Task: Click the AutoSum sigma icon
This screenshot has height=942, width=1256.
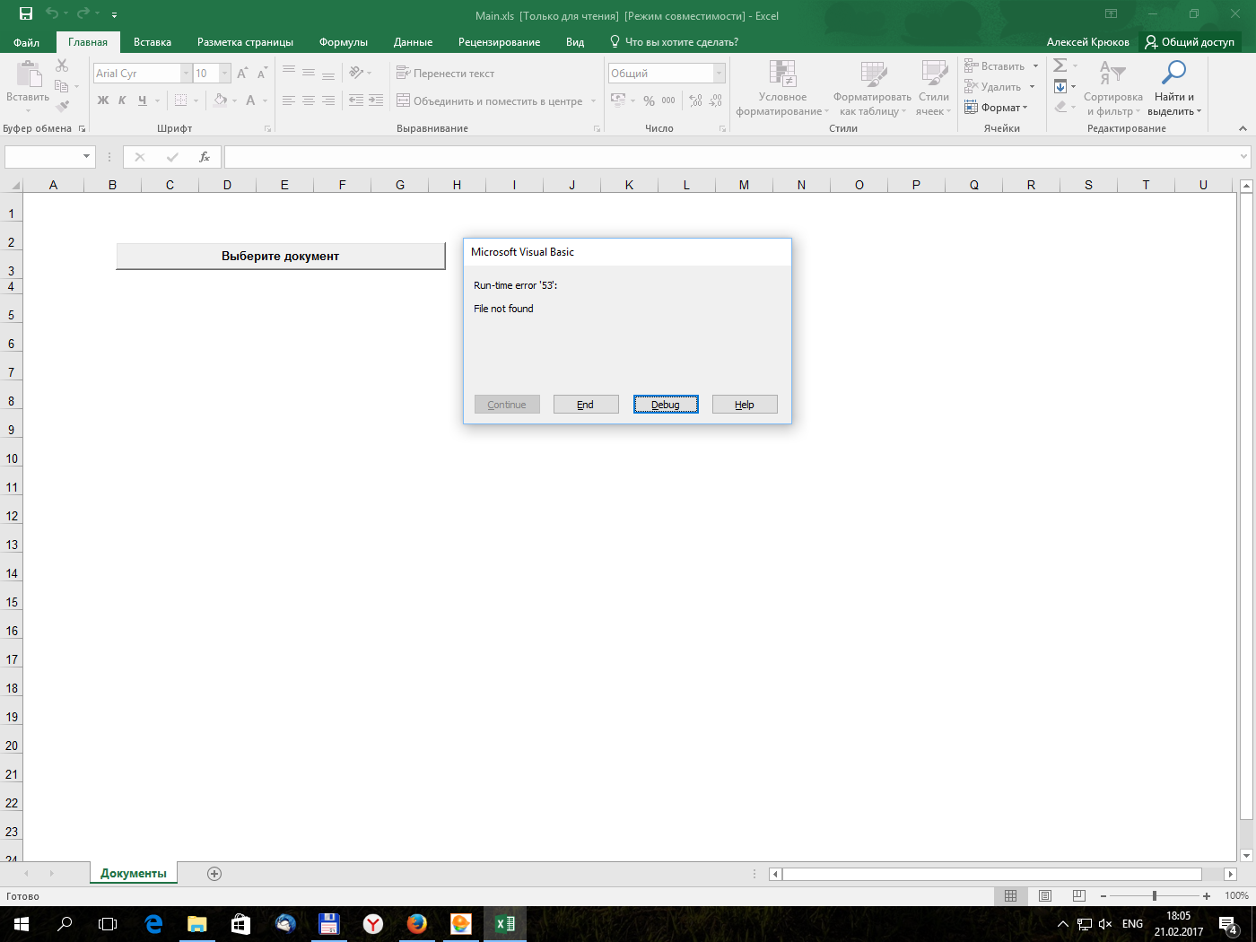Action: [1060, 65]
